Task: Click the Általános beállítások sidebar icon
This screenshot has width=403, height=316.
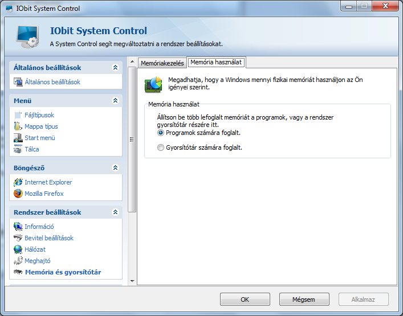Action: (18, 82)
